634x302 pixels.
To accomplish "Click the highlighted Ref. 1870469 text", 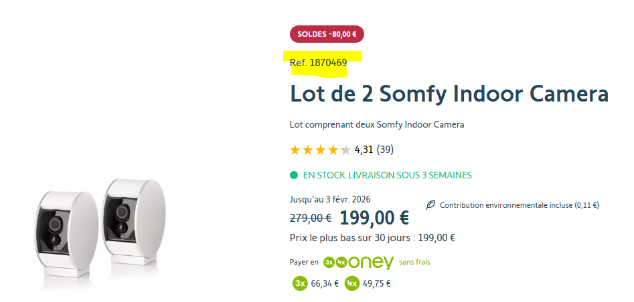I will point(319,63).
